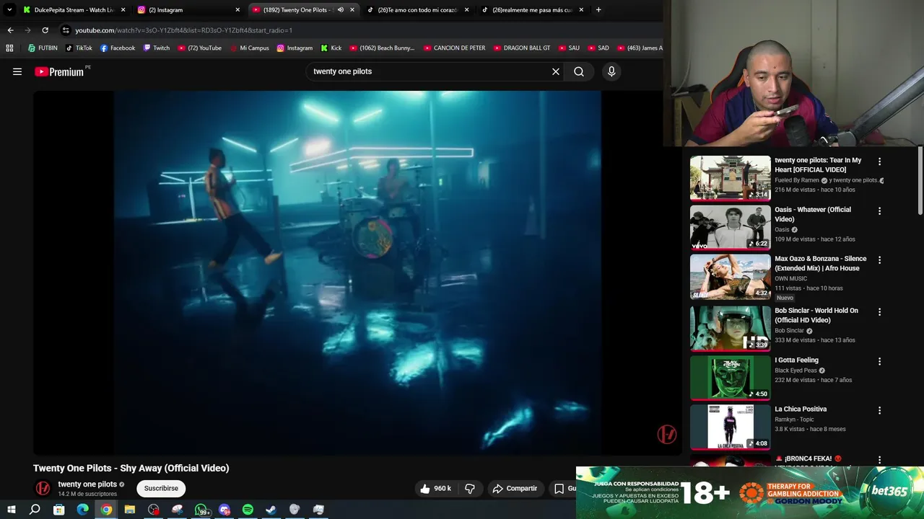Mute the Twenty One Pilots tab audio icon
Screen dimensions: 924x519
tap(340, 9)
